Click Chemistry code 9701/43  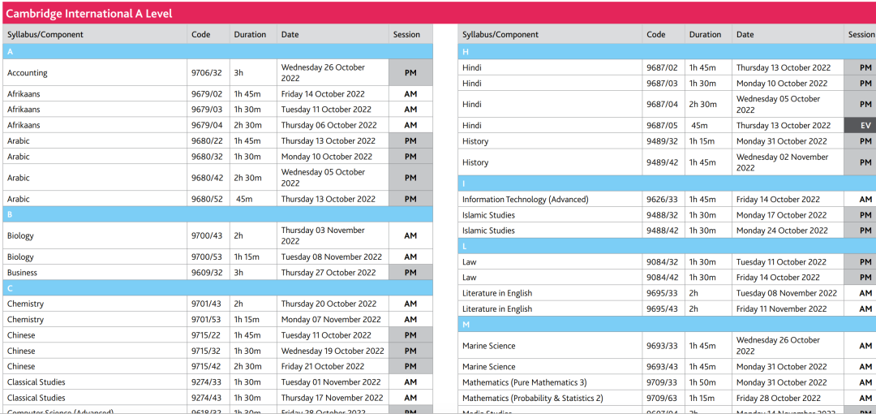(x=207, y=304)
